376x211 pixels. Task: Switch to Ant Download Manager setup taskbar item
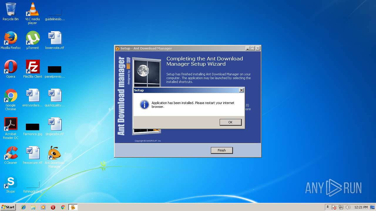click(x=73, y=207)
